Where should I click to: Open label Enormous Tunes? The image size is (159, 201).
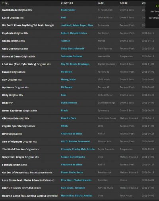pos(107,118)
